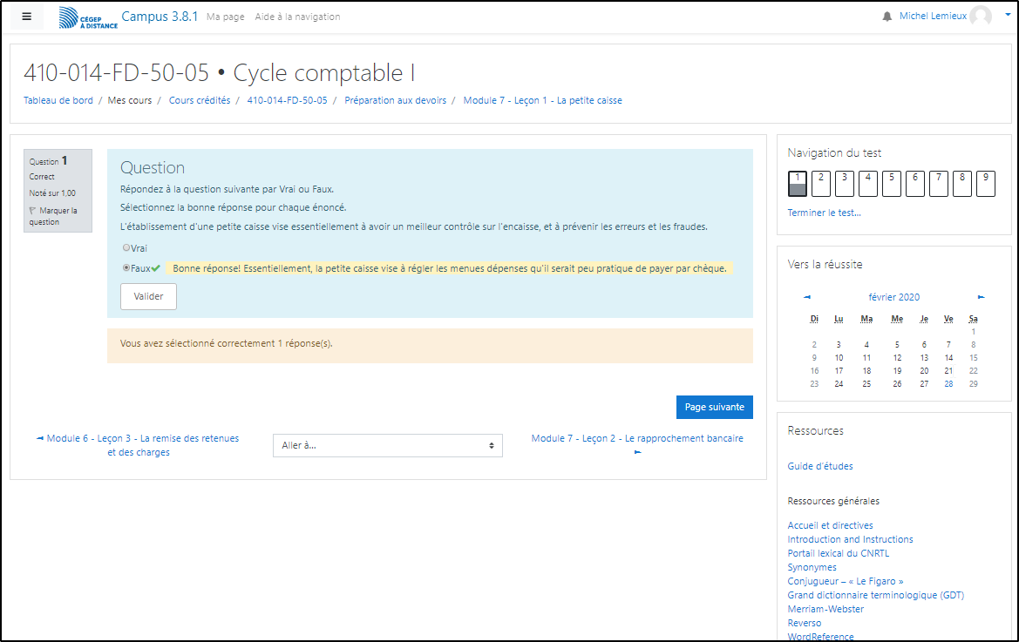Screen dimensions: 1019x642
Task: Open the Guide d'études resource link
Action: point(819,467)
